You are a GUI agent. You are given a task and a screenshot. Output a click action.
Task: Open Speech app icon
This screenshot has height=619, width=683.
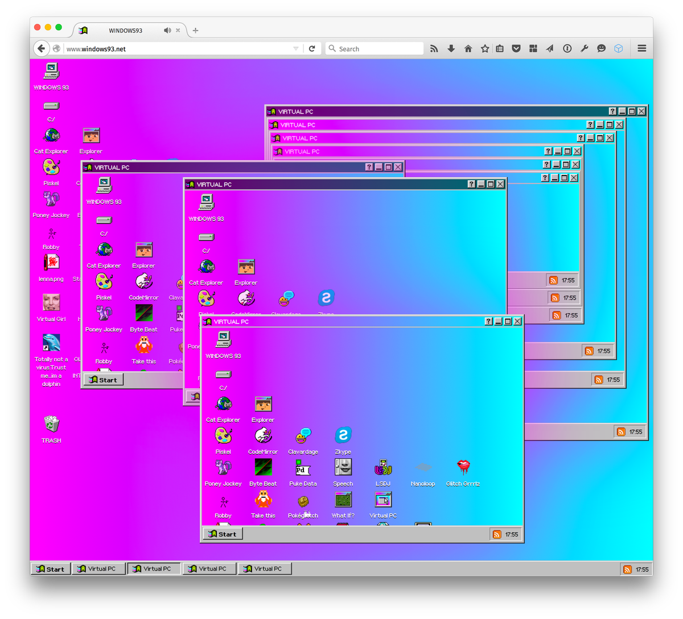point(343,467)
